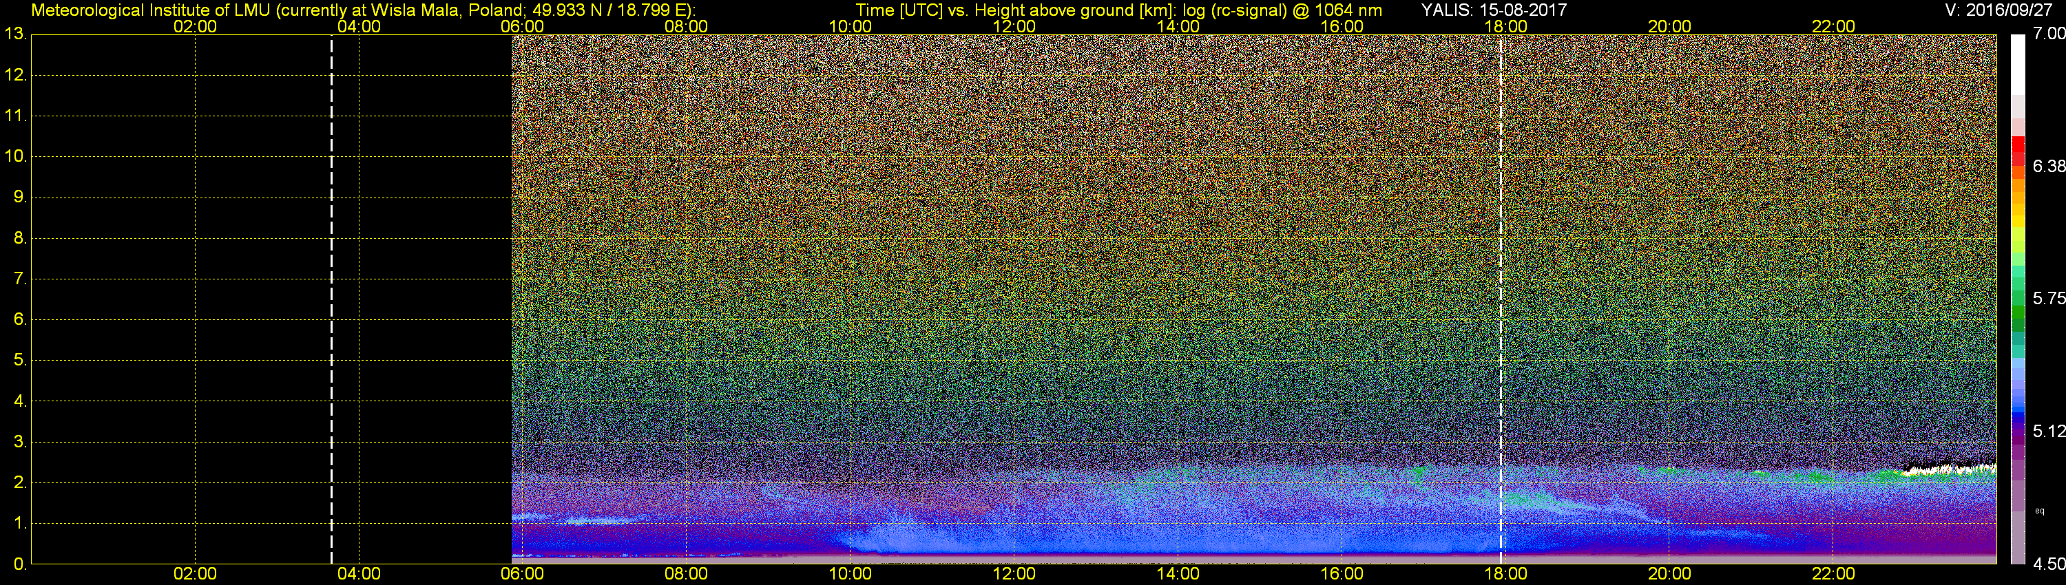
Task: Click the '04:00' label on the top time axis
Action: pyautogui.click(x=359, y=26)
